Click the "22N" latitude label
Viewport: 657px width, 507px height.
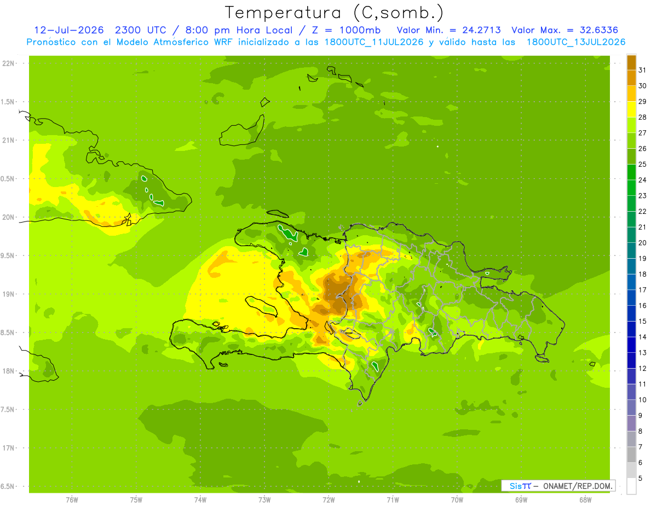pyautogui.click(x=9, y=63)
